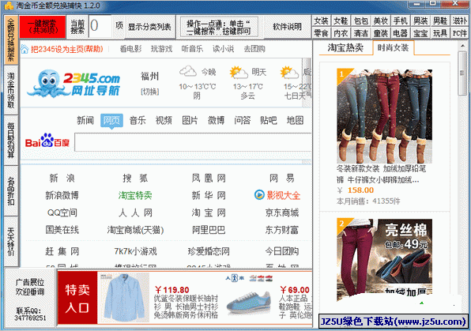The height and width of the screenshot is (331, 471).
Task: Open the 时尚女装 tab
Action: coord(394,47)
